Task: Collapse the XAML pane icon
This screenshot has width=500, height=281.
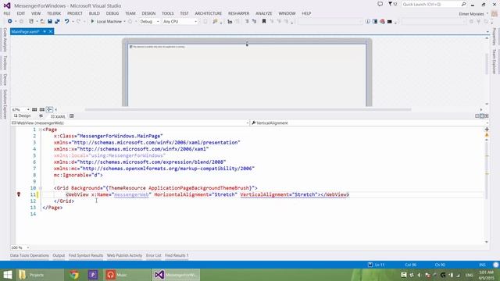Action: coord(487,116)
